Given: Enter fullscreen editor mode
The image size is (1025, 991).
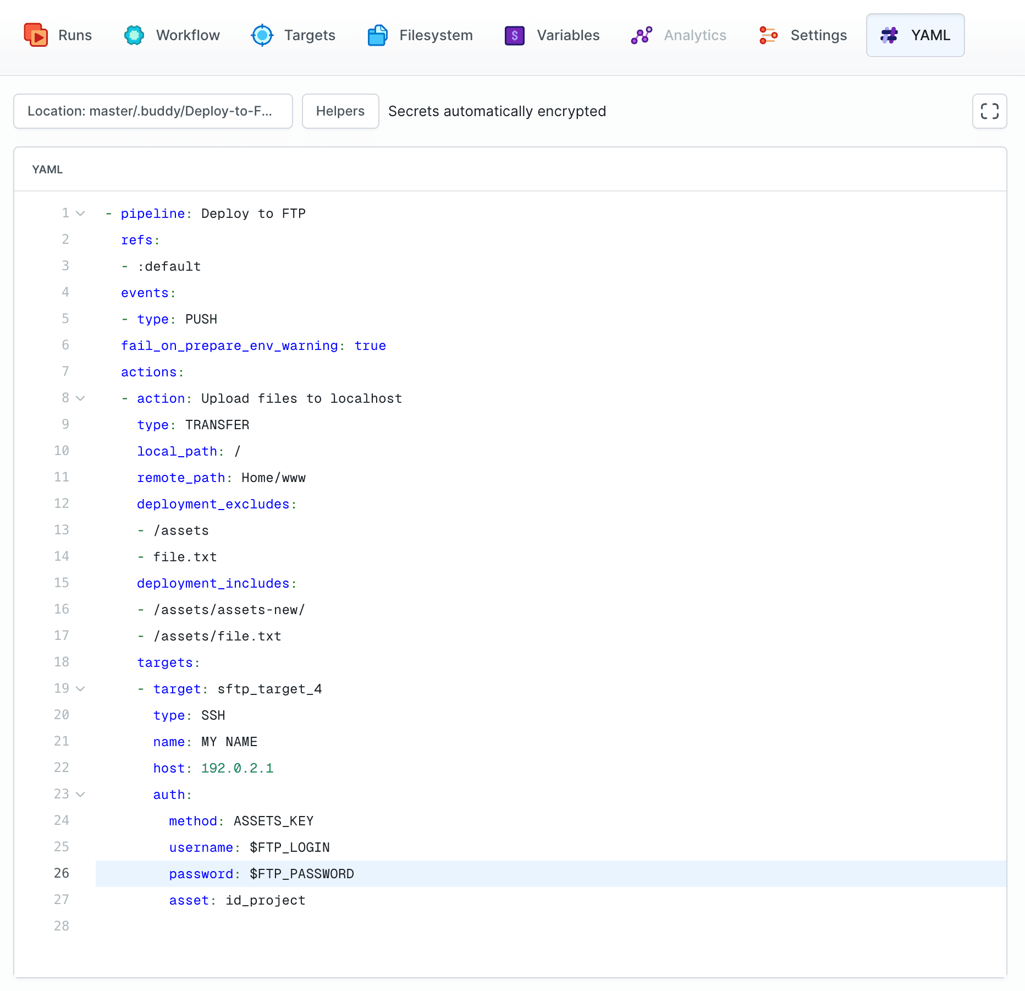Looking at the screenshot, I should coord(989,111).
